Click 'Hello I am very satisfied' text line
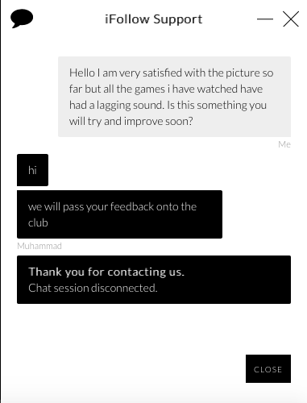Image resolution: width=307 pixels, height=403 pixels. click(x=171, y=73)
